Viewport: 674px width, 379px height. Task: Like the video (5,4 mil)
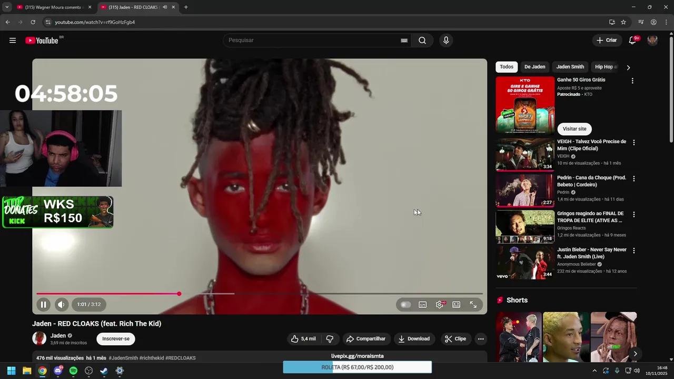[x=303, y=339]
